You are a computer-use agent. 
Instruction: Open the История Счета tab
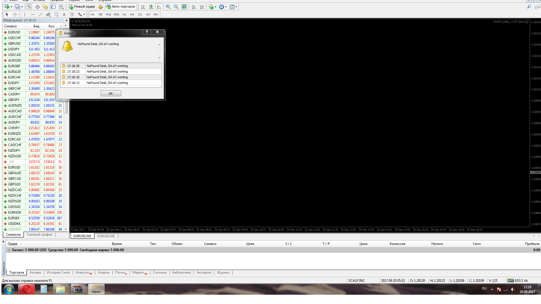pos(58,272)
